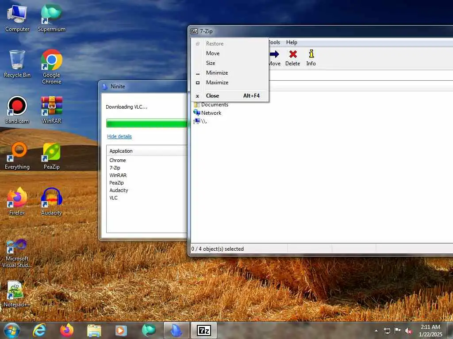Click the network tray icon
This screenshot has height=339, width=453.
click(387, 331)
